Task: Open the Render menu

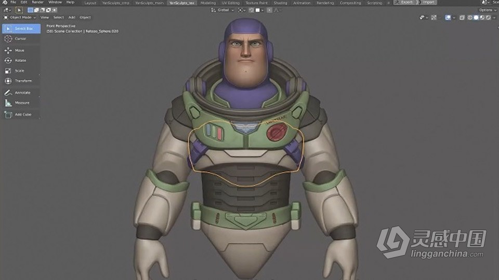Action: [37, 2]
